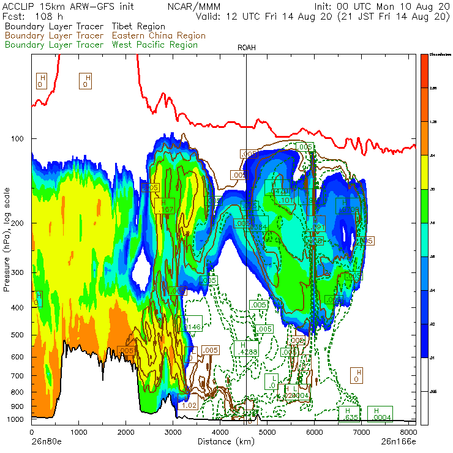Click the green segment of the color bar
This screenshot has height=453, width=453.
424,206
